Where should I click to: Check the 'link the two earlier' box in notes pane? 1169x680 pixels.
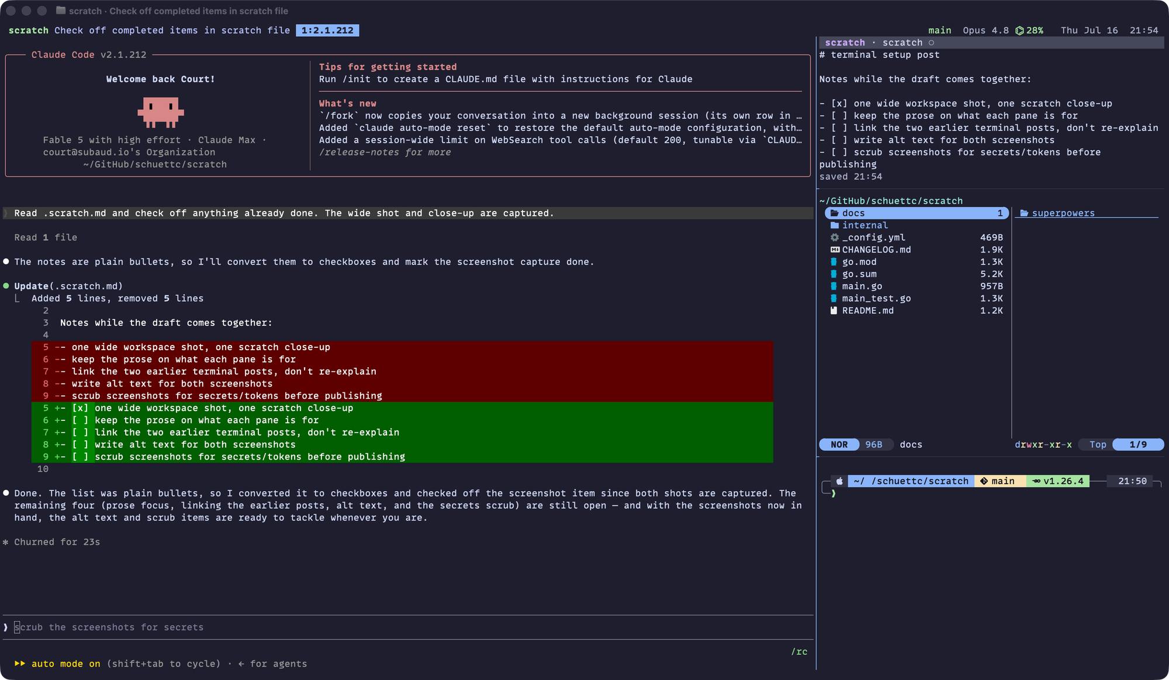[x=839, y=128]
